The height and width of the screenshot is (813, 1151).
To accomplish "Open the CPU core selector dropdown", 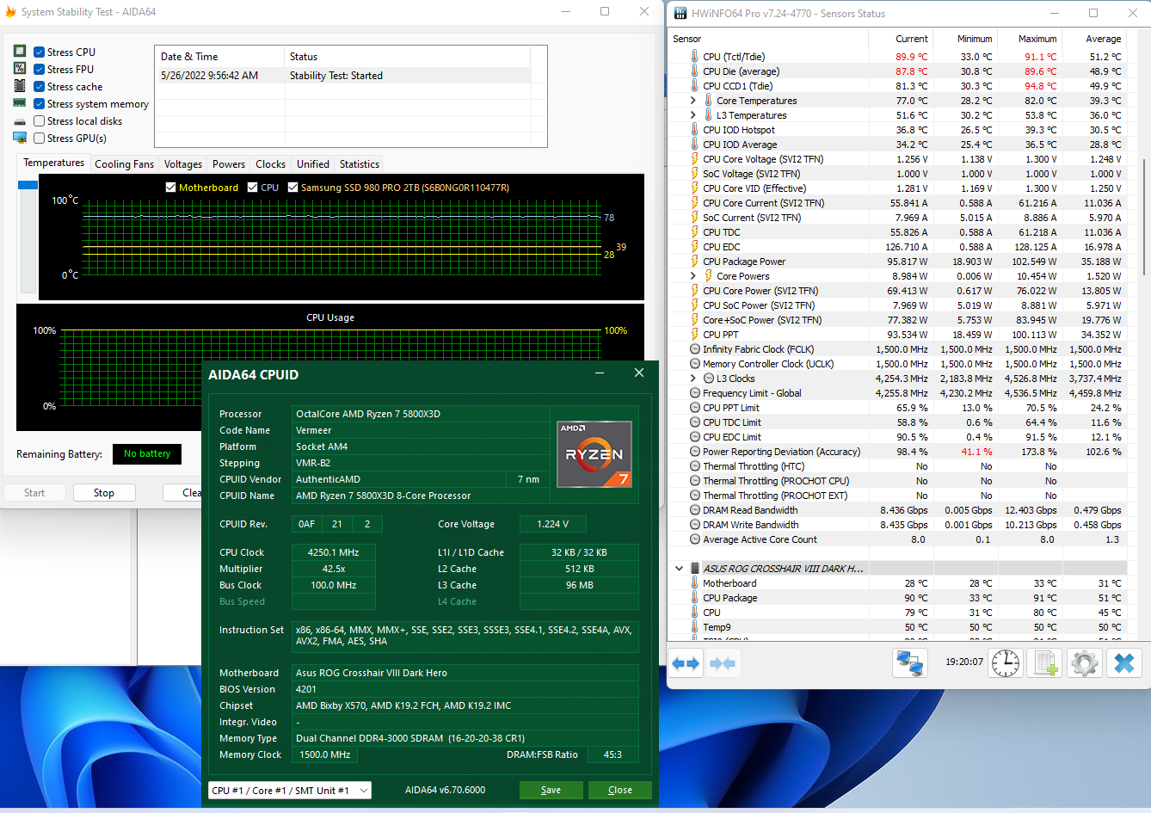I will click(x=290, y=791).
